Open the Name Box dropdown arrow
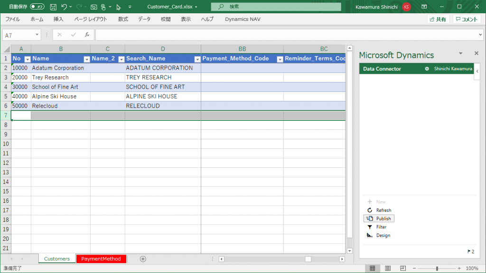Image resolution: width=486 pixels, height=273 pixels. click(37, 35)
